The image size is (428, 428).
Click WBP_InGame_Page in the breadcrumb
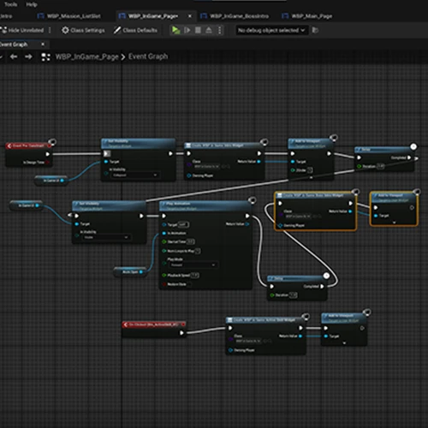click(x=86, y=56)
